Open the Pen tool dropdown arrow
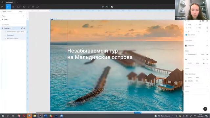 click(26, 7)
